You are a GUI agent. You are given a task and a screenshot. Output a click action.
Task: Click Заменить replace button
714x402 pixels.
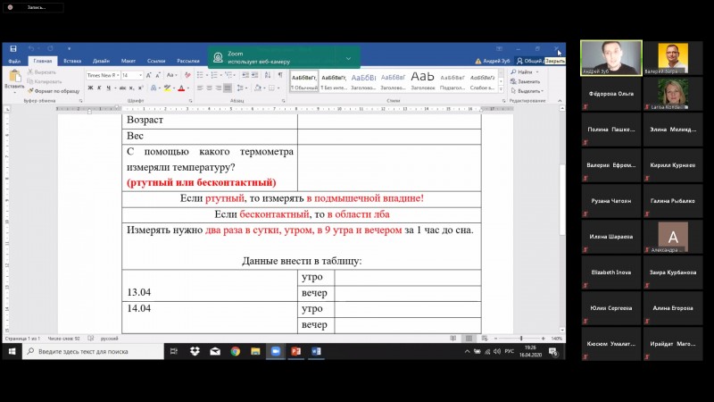(525, 81)
